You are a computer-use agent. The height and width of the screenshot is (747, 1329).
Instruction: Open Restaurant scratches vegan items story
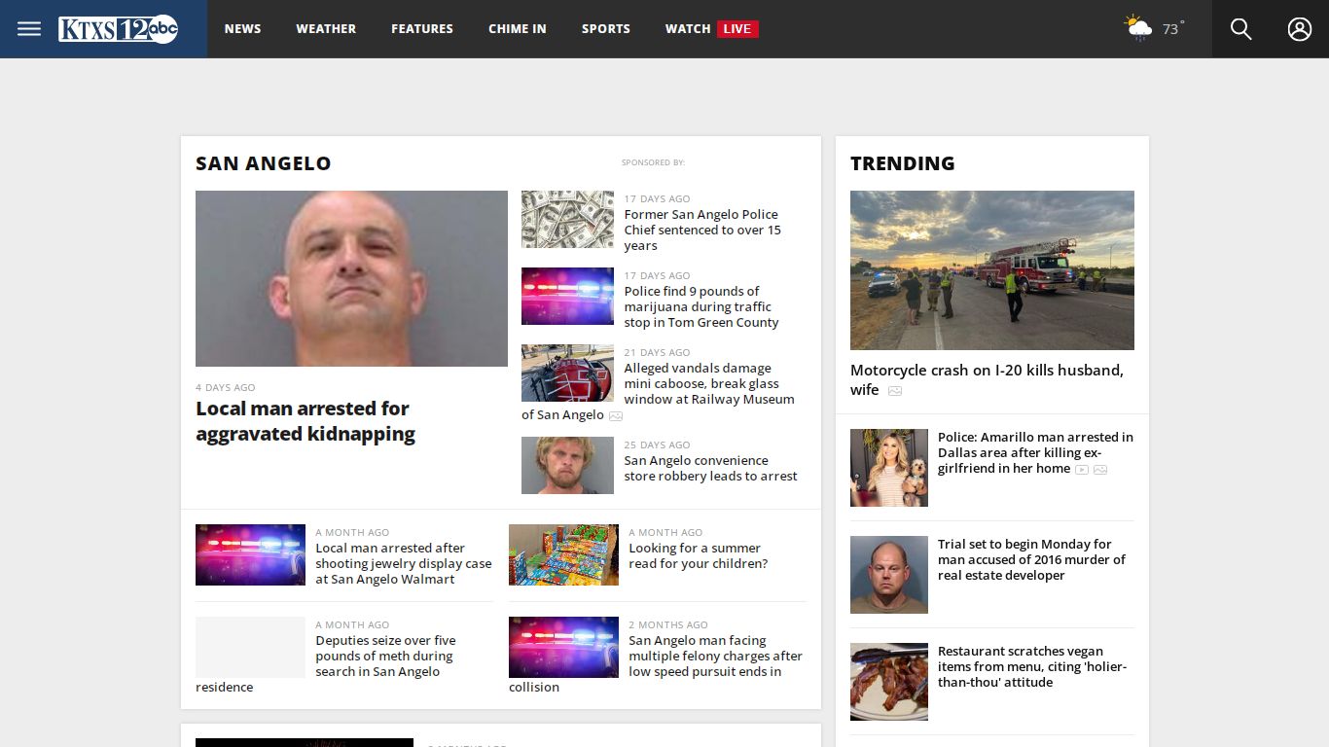coord(1032,667)
